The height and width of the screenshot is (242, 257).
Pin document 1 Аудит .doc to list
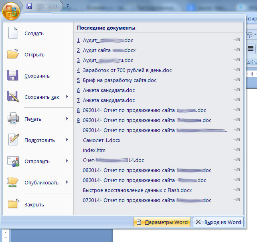[237, 40]
